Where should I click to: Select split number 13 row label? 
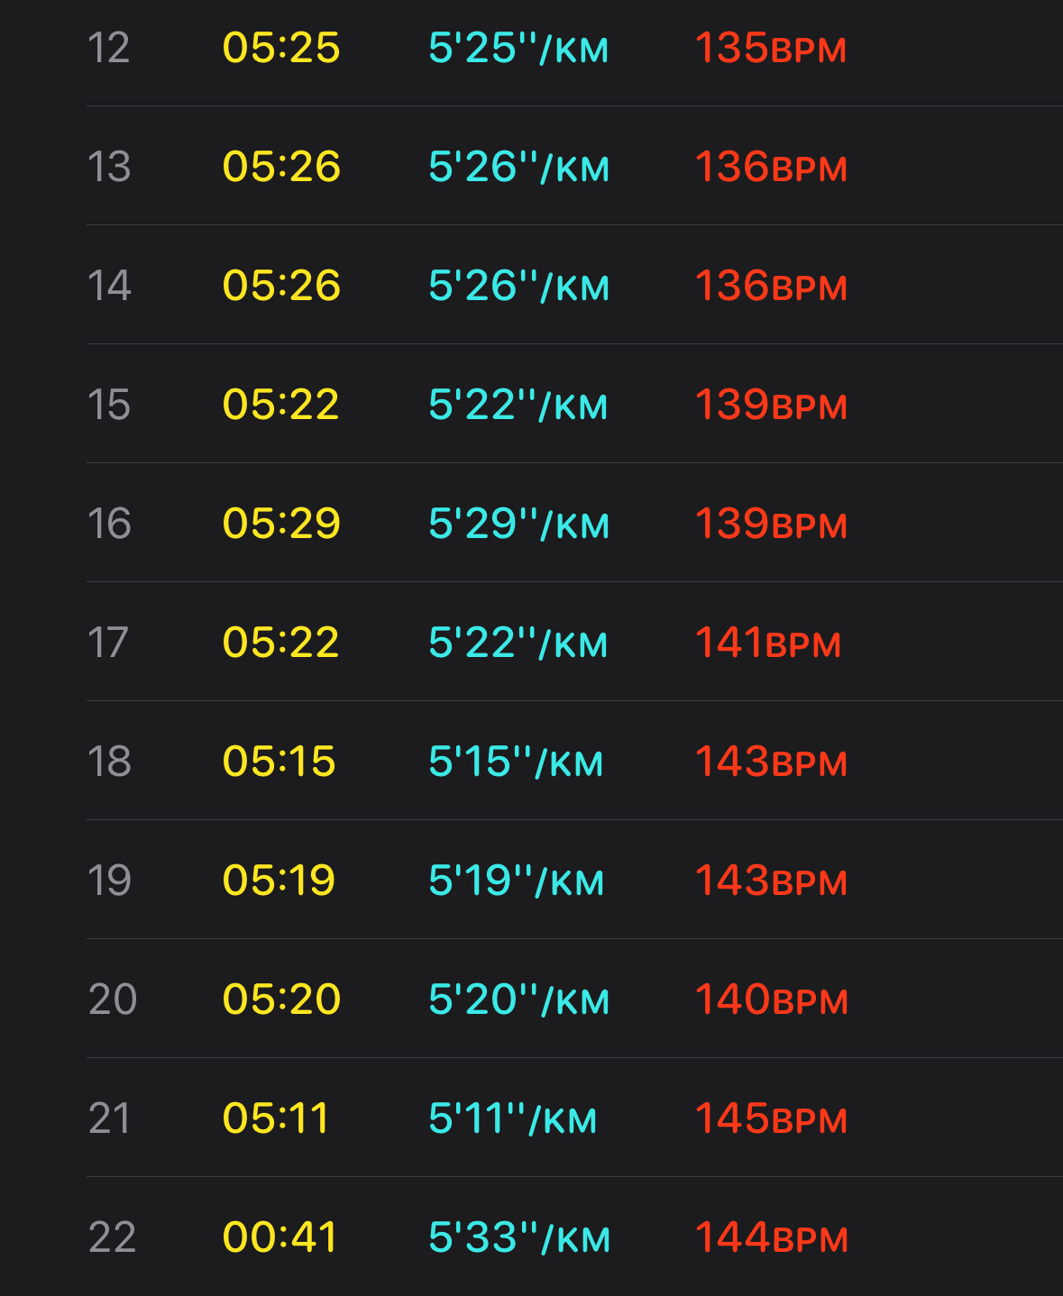tap(109, 167)
